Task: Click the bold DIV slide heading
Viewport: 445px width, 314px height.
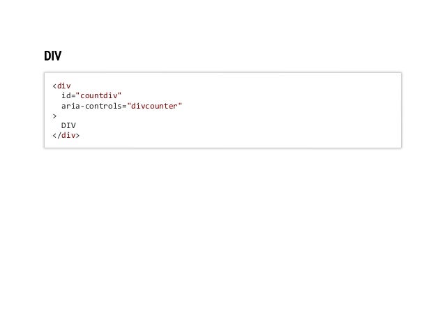Action: (53, 56)
